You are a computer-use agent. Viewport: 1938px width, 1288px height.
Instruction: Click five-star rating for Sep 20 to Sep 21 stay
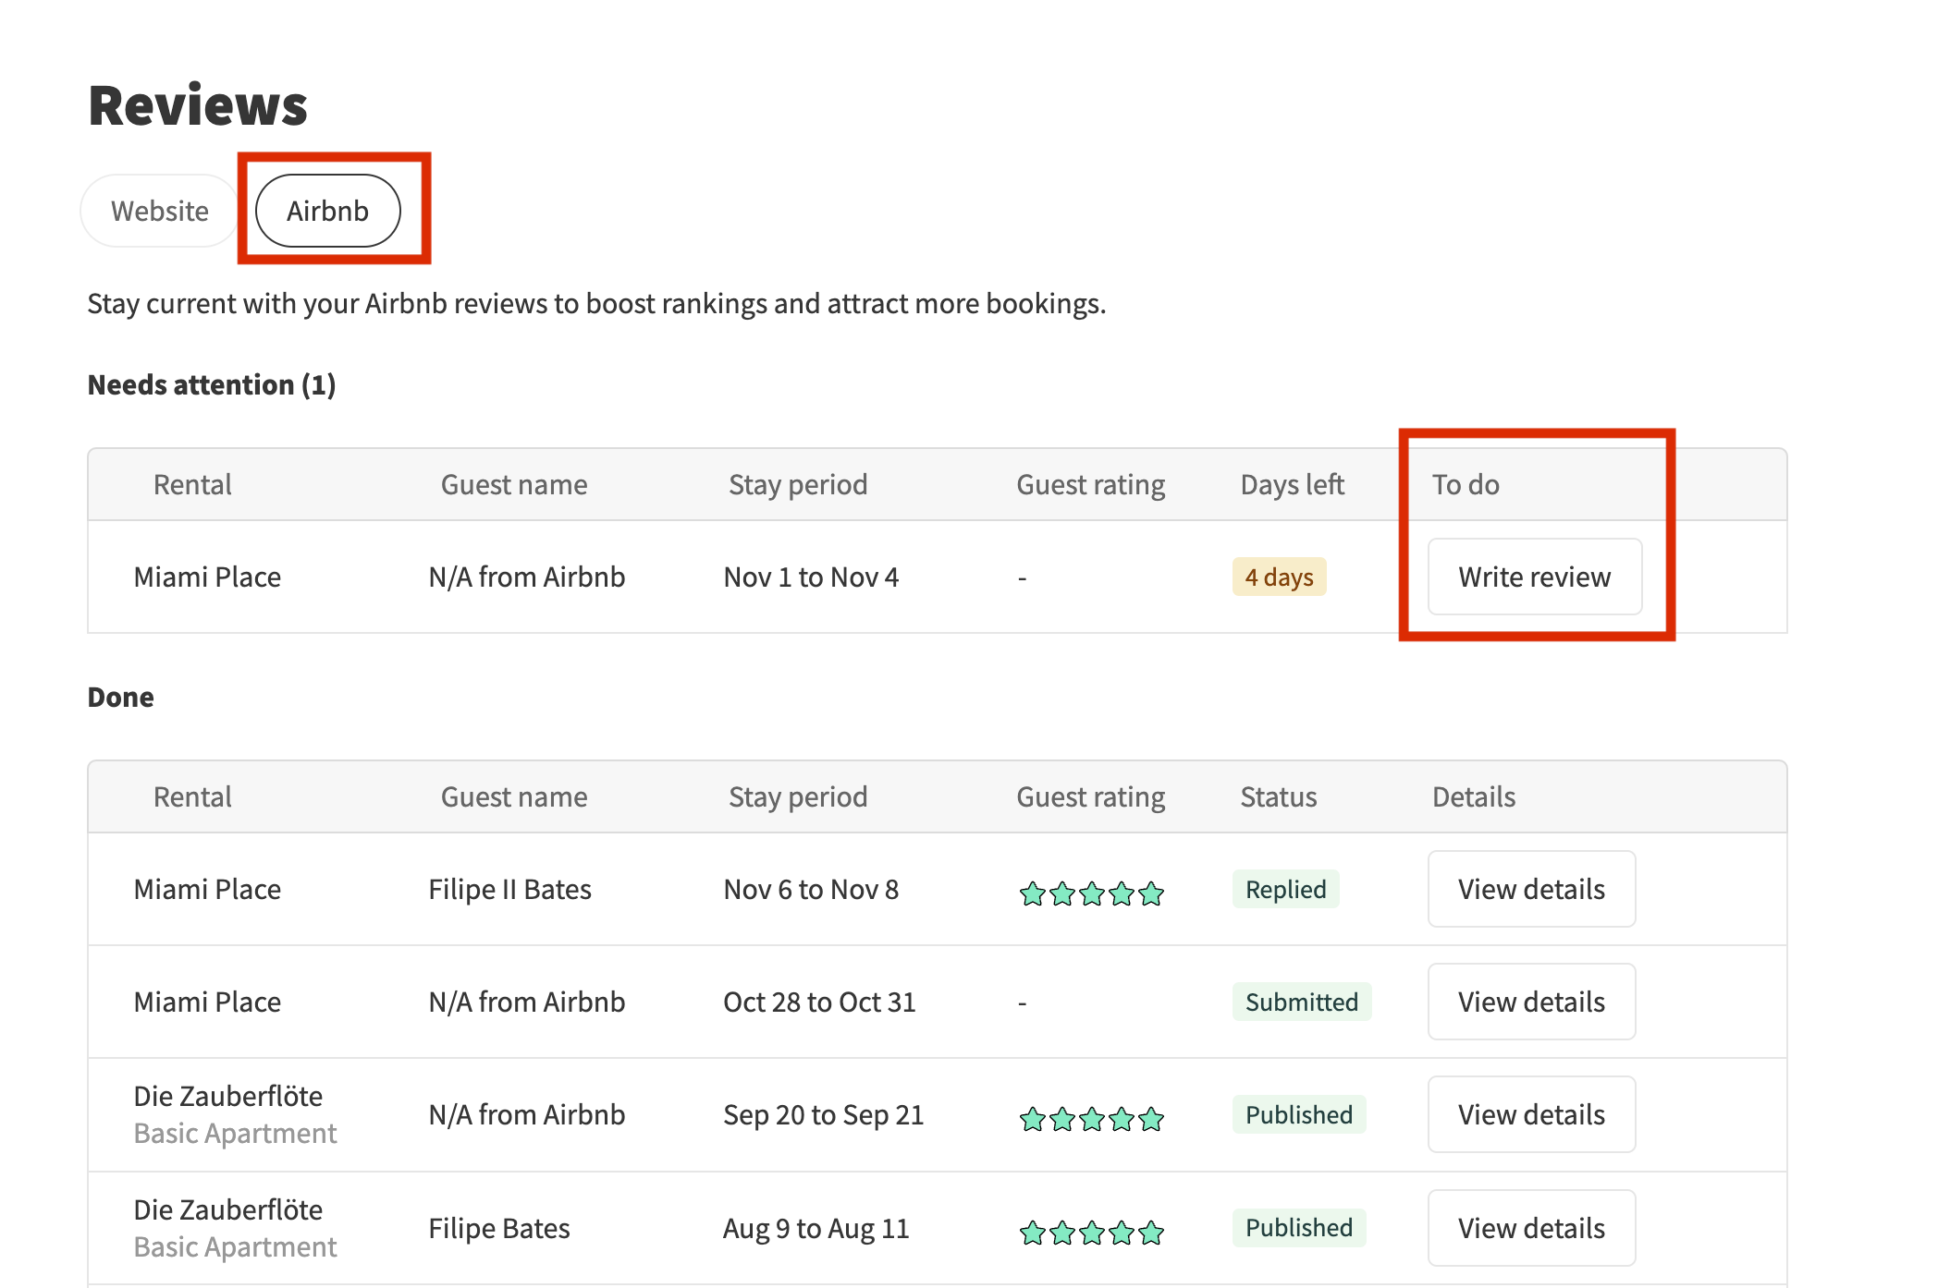pos(1091,1119)
